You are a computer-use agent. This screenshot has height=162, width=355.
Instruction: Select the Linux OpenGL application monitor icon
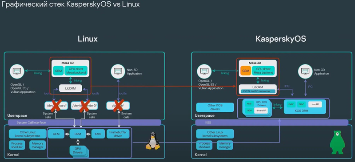tap(17, 71)
